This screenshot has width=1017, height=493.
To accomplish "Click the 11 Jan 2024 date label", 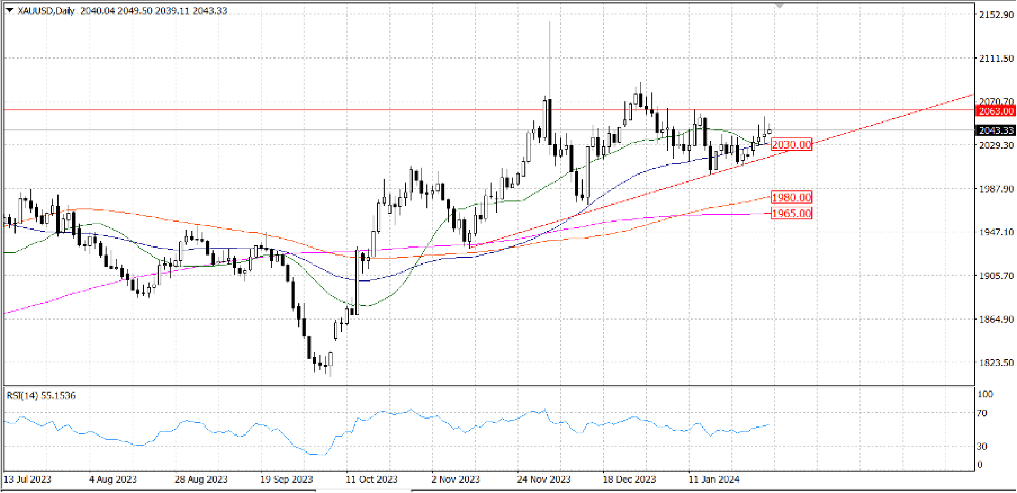I will pyautogui.click(x=714, y=479).
